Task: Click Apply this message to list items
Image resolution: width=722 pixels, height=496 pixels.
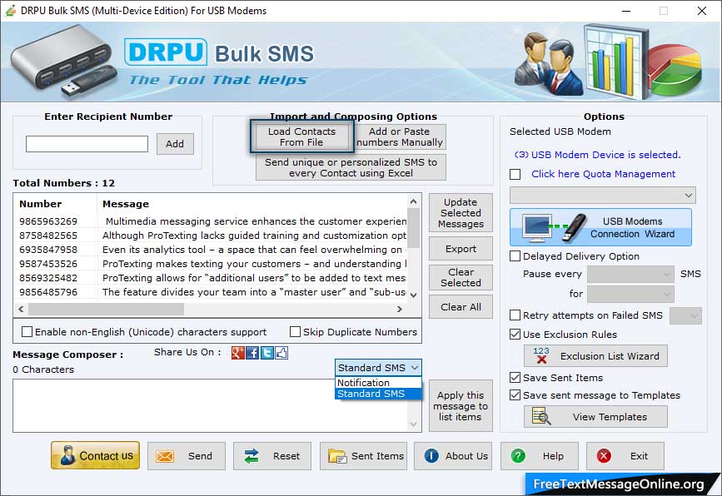Action: [461, 406]
